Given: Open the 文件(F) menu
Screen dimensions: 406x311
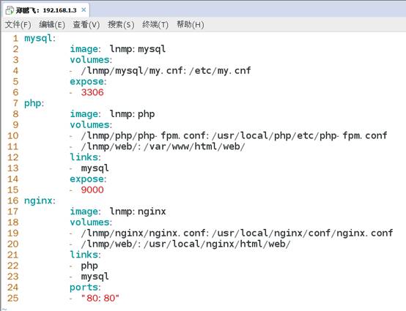Looking at the screenshot, I should pyautogui.click(x=18, y=25).
